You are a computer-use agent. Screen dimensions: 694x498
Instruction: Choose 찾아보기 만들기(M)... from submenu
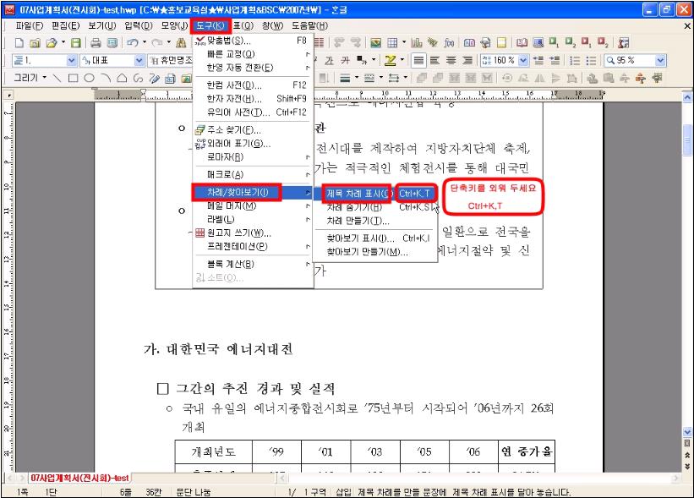374,252
